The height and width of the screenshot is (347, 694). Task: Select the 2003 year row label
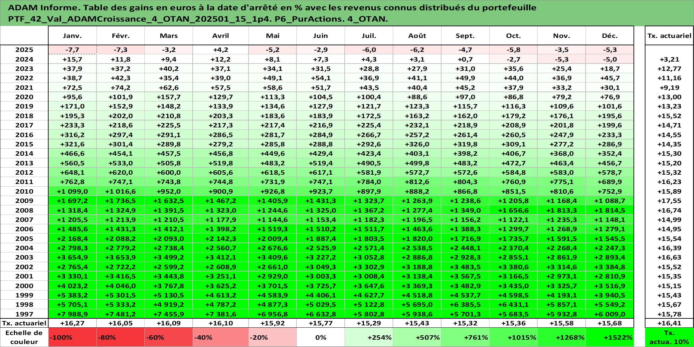pos(24,257)
